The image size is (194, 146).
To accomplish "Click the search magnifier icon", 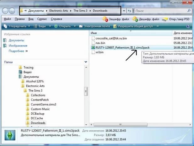I will (189, 11).
